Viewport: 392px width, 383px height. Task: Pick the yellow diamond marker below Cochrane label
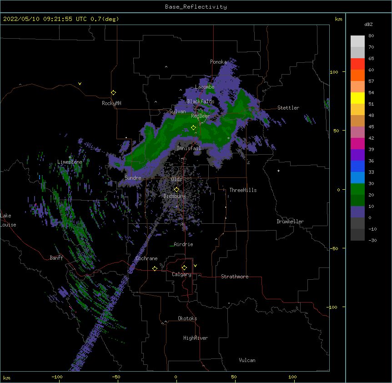pos(155,268)
